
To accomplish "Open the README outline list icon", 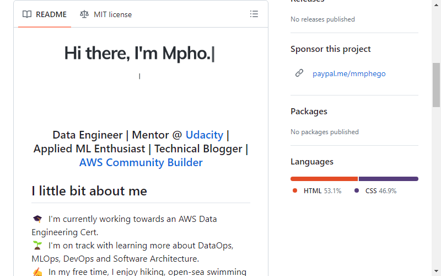I will point(254,14).
